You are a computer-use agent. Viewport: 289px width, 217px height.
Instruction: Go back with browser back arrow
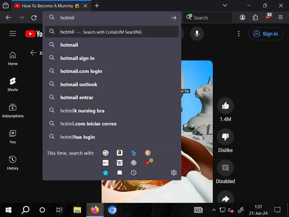click(x=8, y=18)
